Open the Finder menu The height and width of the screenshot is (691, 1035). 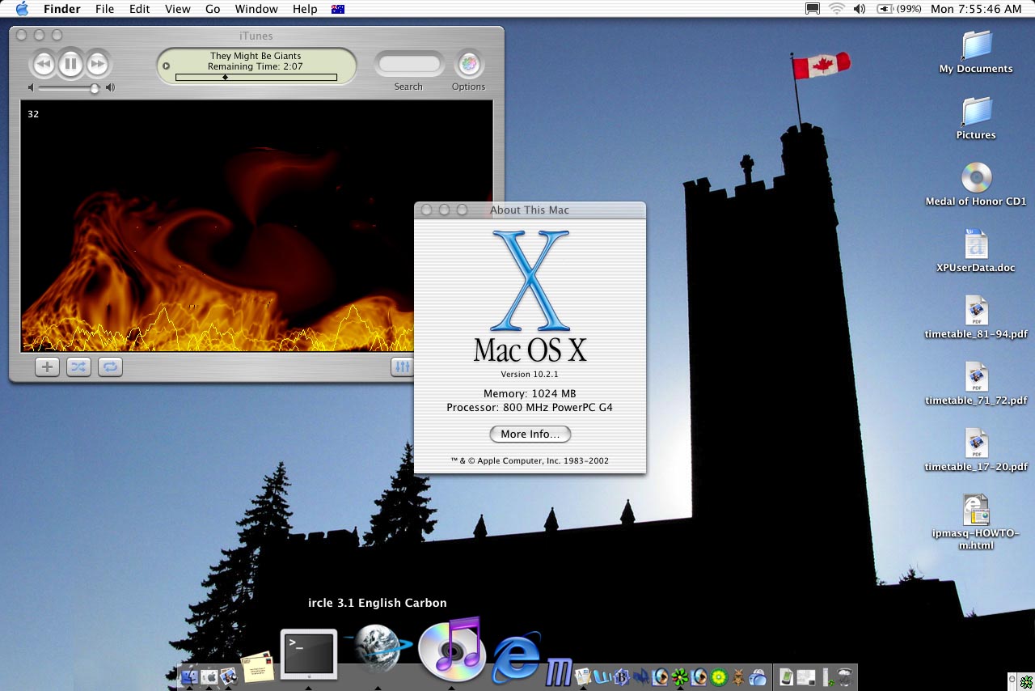click(x=62, y=9)
